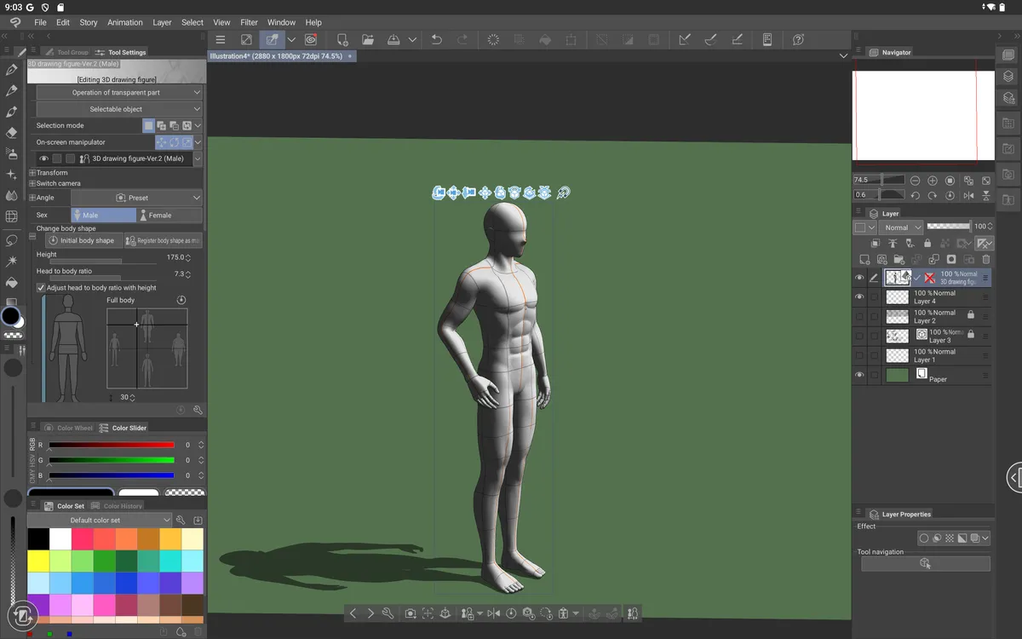The image size is (1022, 639).
Task: Select the camera rotation icon above the figure's head
Action: point(439,193)
